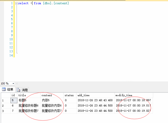Click the 'select' keyword in editor
Image resolution: width=168 pixels, height=123 pixels.
[x=23, y=3]
